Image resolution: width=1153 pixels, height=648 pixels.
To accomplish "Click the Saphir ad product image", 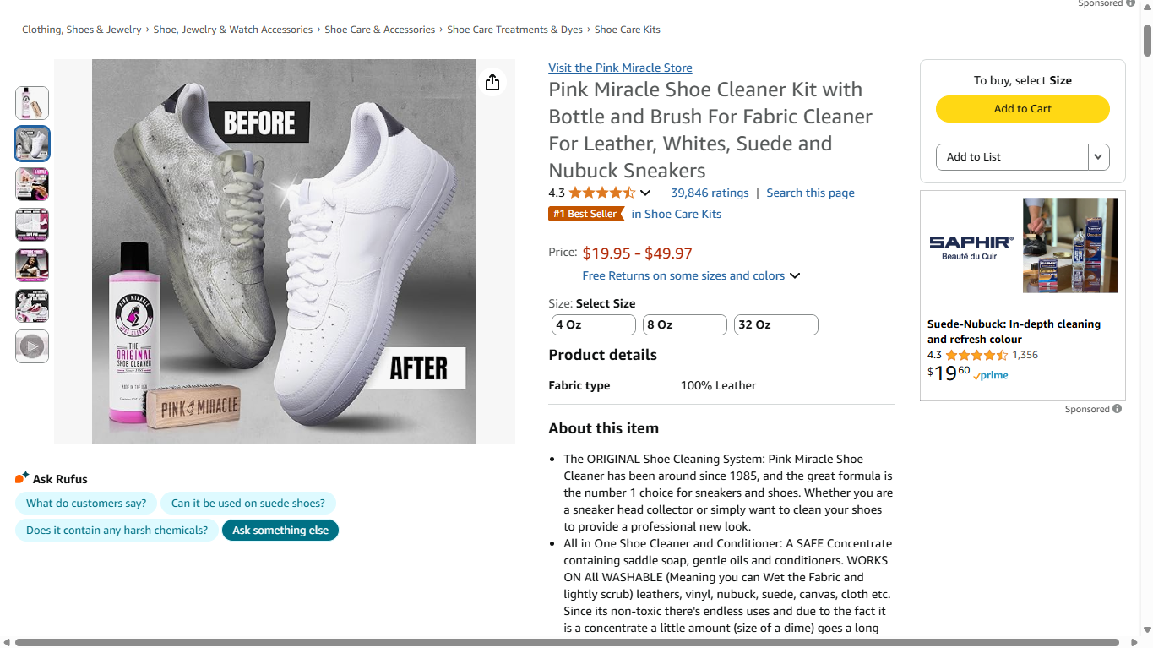I will [x=1070, y=245].
